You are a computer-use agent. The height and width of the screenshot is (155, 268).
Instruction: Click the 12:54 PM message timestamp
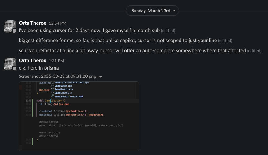tap(57, 23)
